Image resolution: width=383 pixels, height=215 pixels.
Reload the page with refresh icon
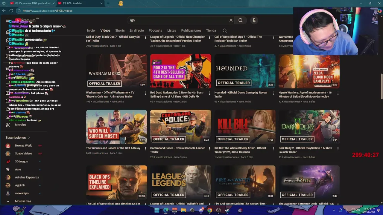tap(11, 10)
